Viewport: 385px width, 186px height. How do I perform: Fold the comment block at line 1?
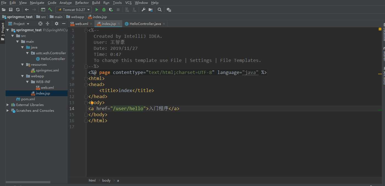tap(86, 30)
